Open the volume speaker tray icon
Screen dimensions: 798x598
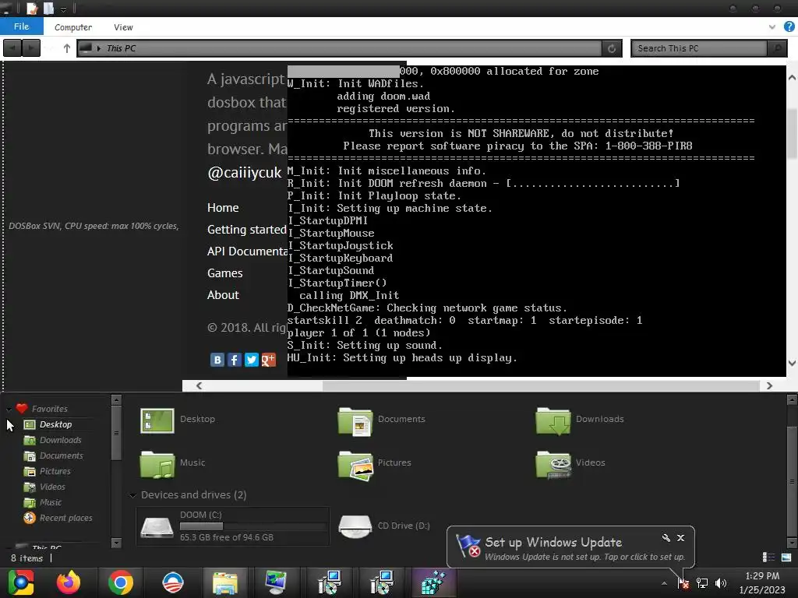coord(721,583)
